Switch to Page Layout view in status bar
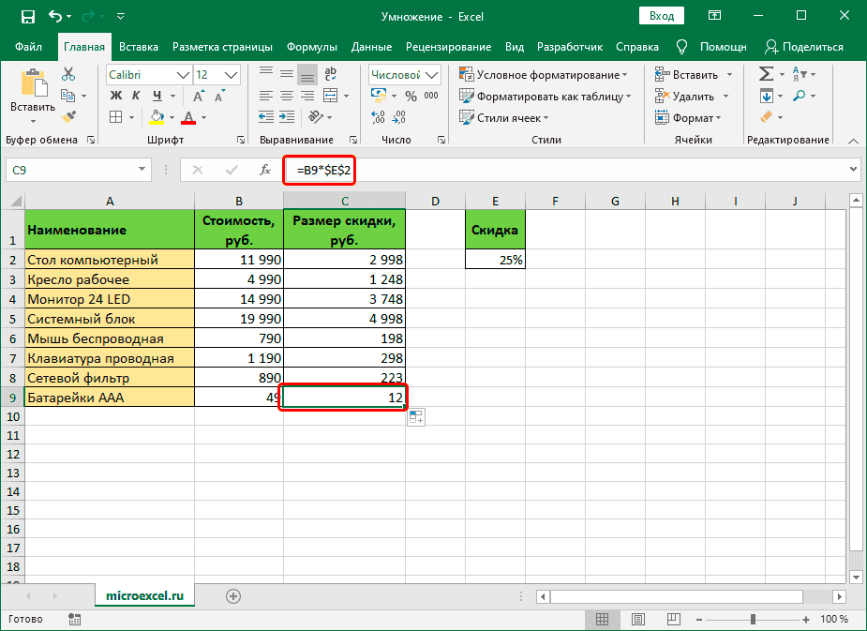Image resolution: width=867 pixels, height=631 pixels. tap(638, 619)
